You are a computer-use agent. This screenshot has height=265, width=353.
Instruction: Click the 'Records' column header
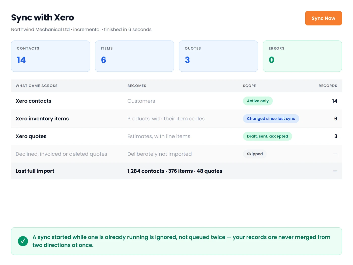click(x=328, y=86)
